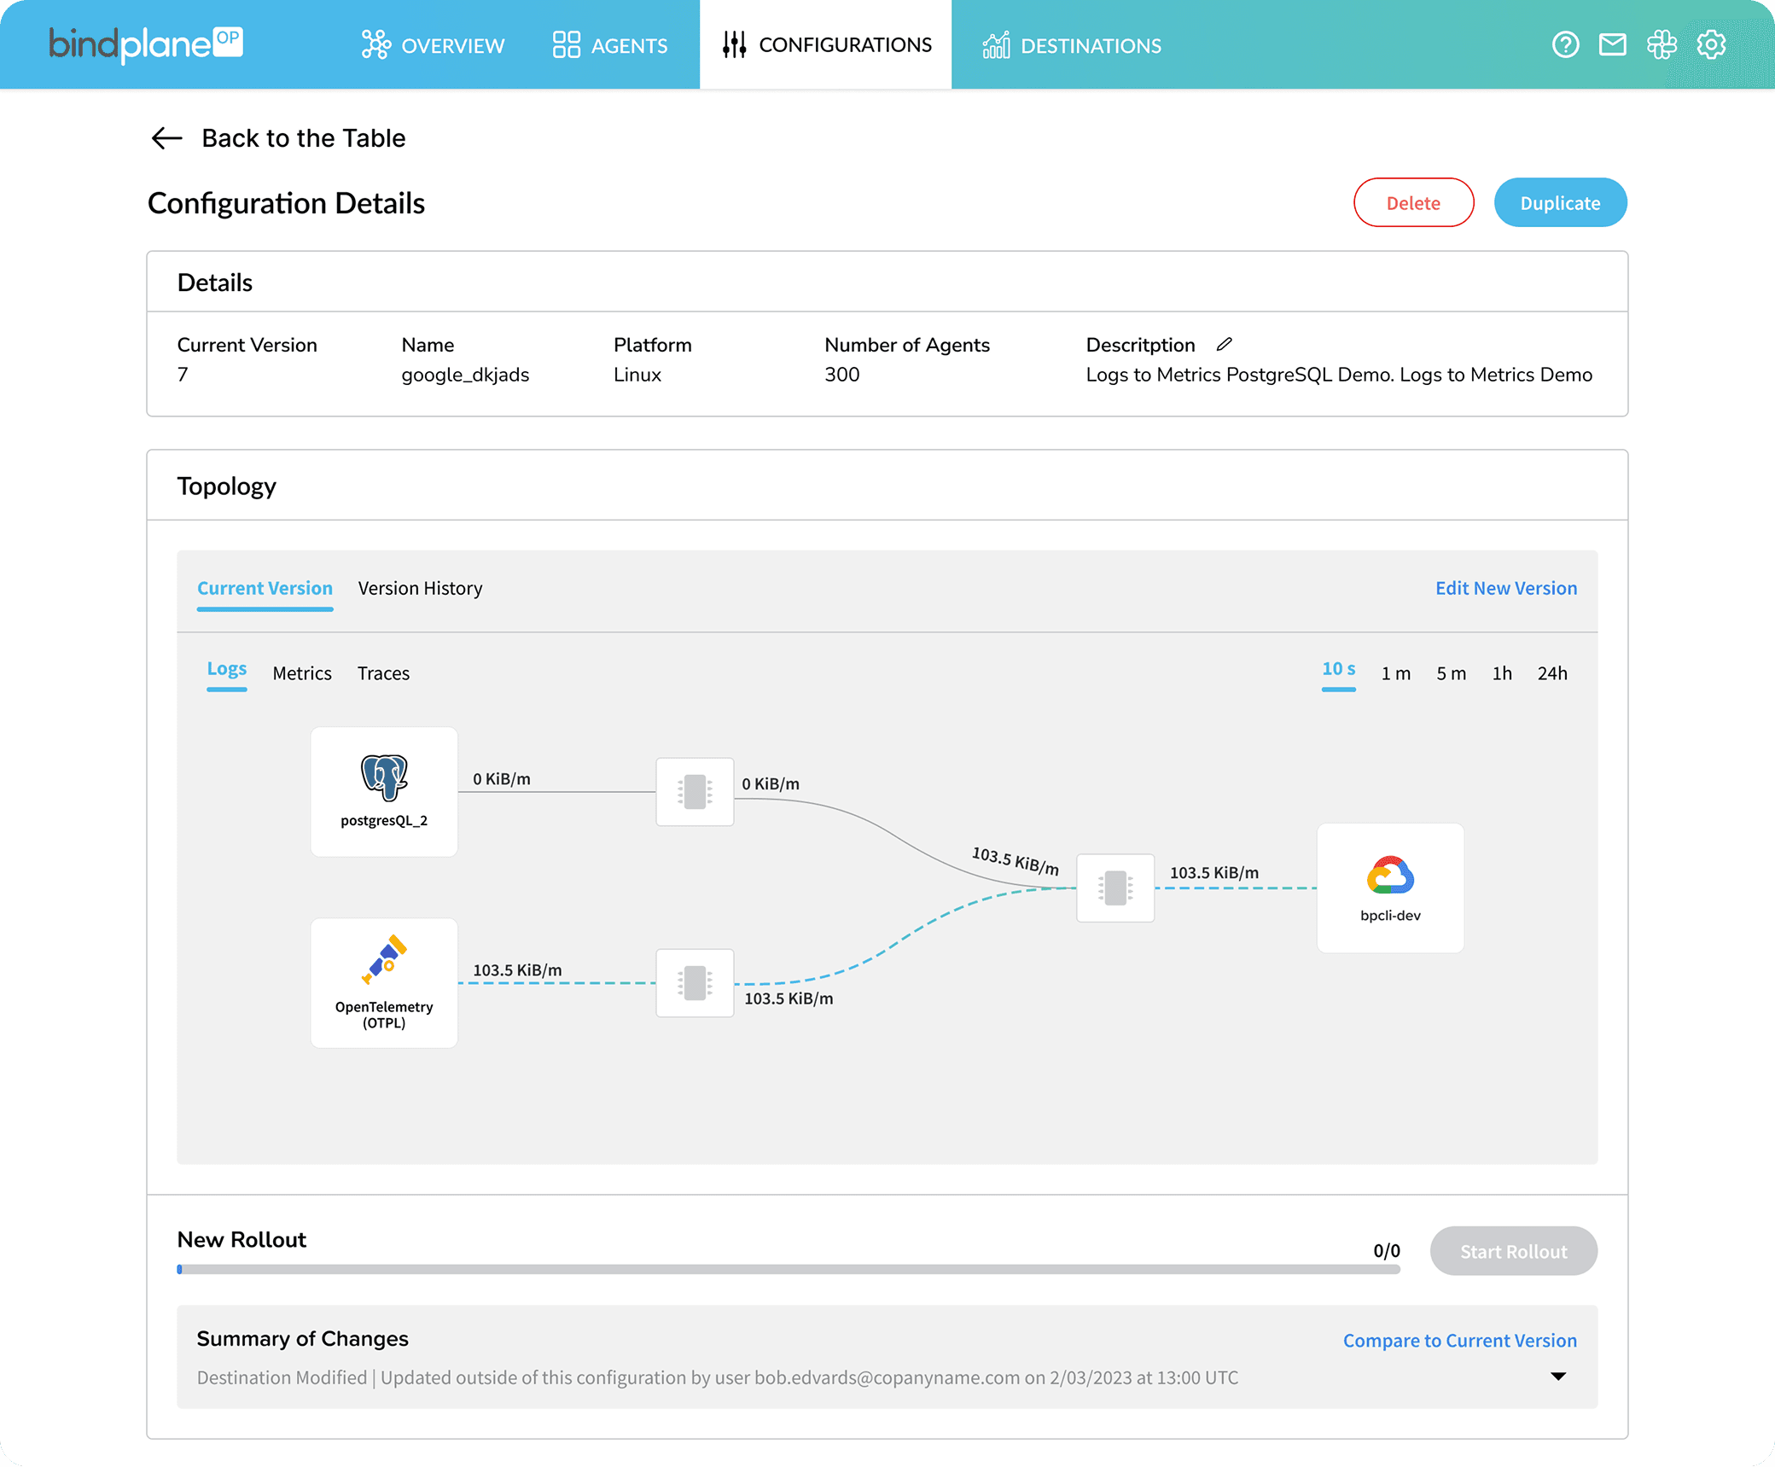Click the processor node before bpcli-dev

(x=1115, y=888)
